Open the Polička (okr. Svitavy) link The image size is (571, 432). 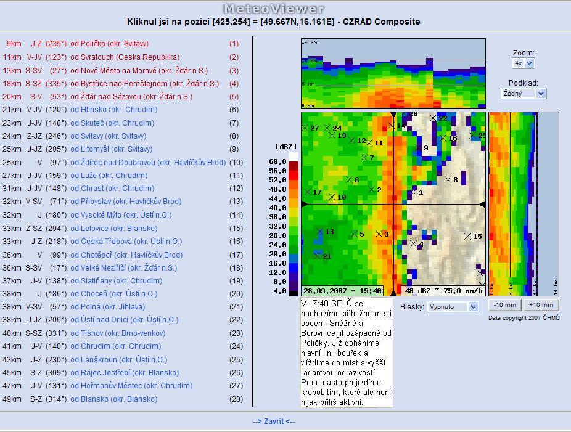tap(110, 44)
